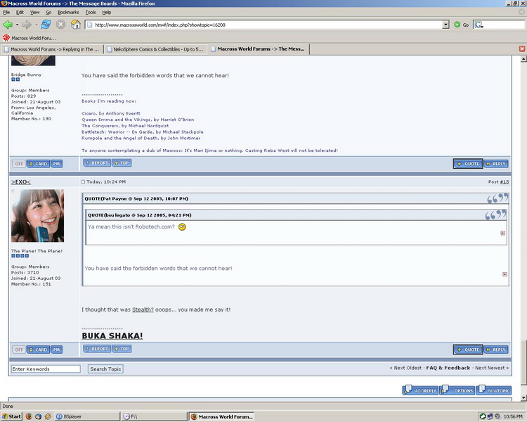Click system tray clock 10:56 PM
This screenshot has height=422, width=527.
(x=513, y=416)
